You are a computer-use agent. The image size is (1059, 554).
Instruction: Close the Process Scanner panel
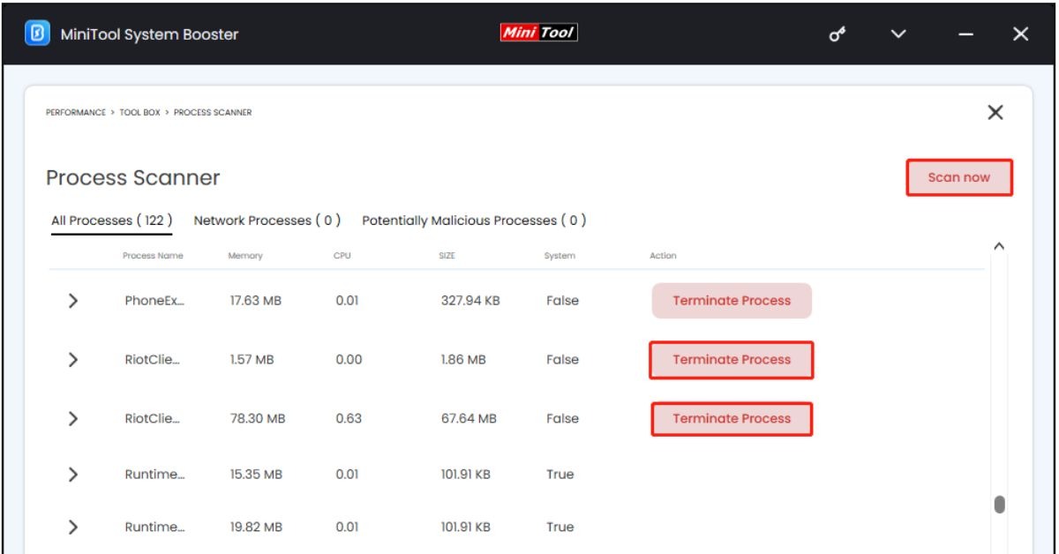pyautogui.click(x=995, y=113)
